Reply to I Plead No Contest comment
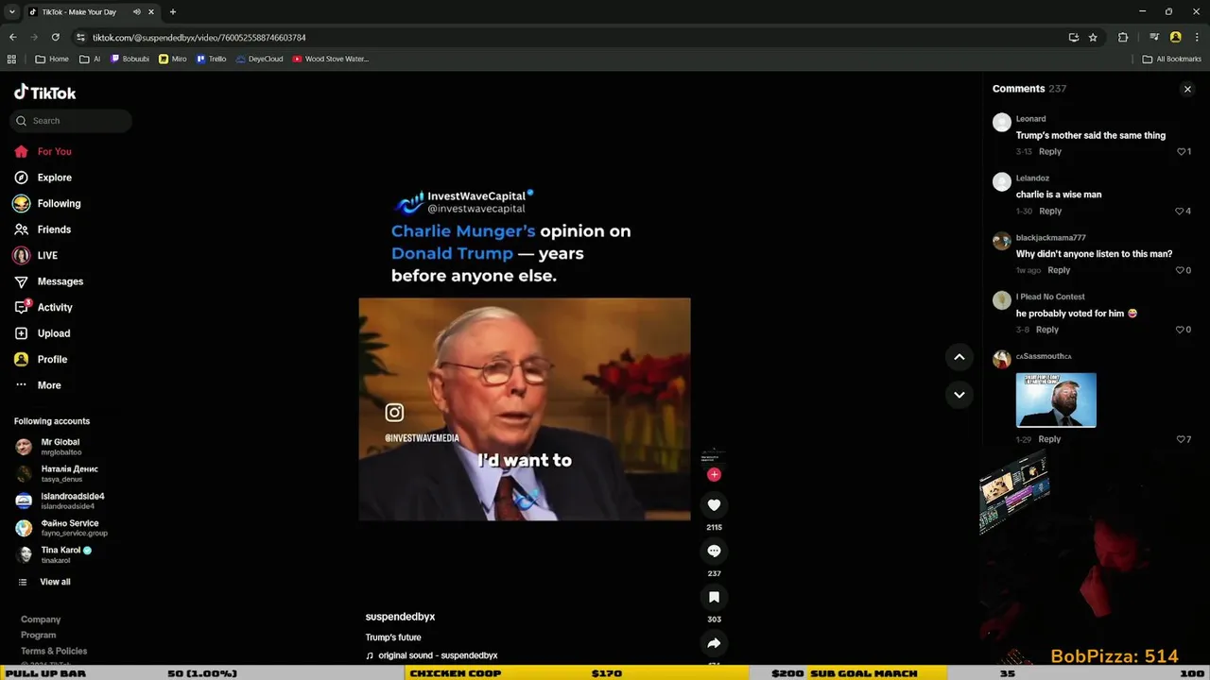This screenshot has height=680, width=1210. [x=1047, y=330]
